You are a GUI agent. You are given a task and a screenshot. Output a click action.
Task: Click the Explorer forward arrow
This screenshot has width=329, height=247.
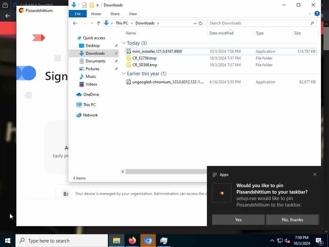pos(84,23)
